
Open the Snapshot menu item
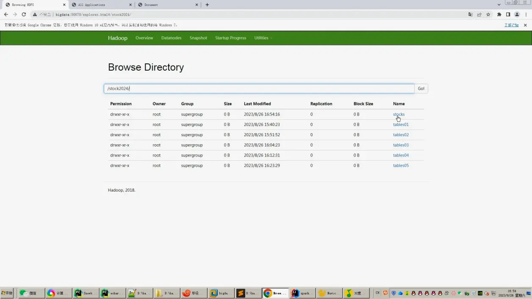click(198, 38)
